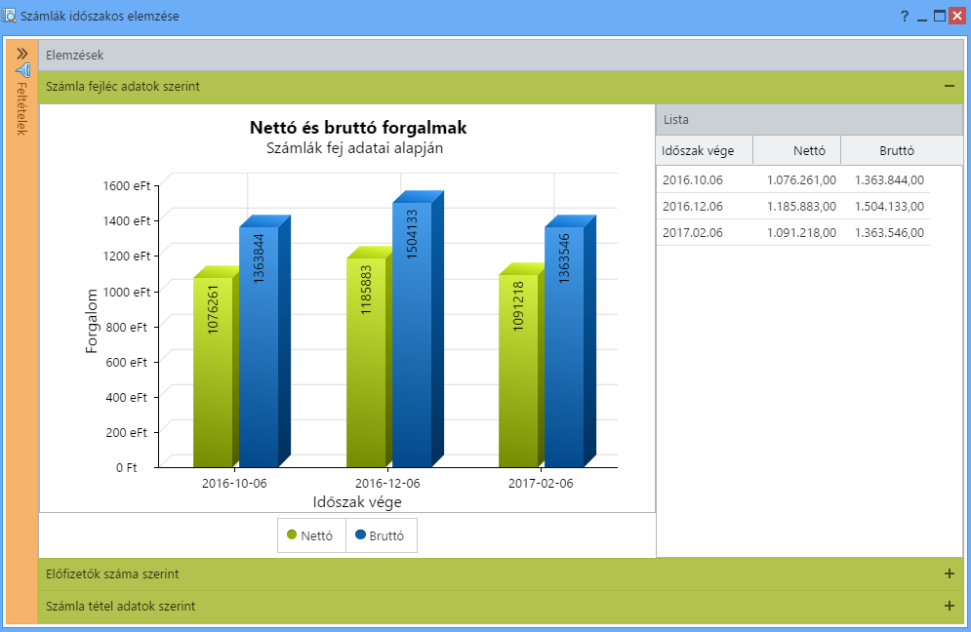971x632 pixels.
Task: Click the 1000 eFt axis label
Action: [126, 292]
